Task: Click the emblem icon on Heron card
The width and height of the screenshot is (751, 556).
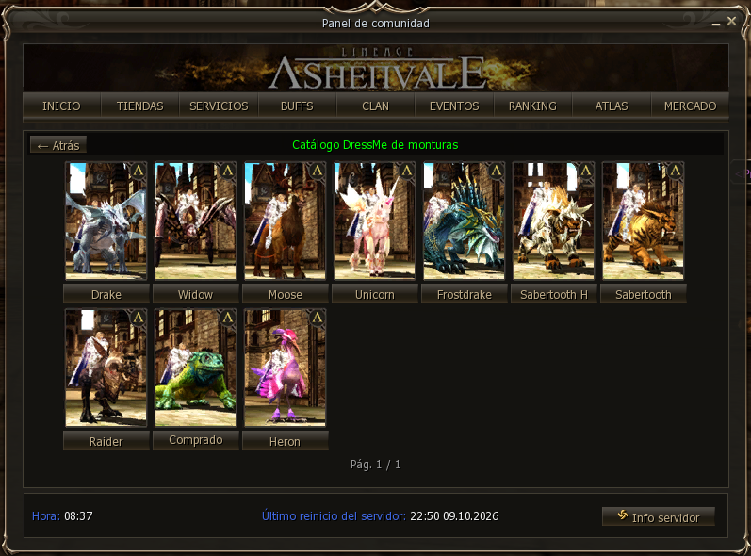Action: click(317, 318)
